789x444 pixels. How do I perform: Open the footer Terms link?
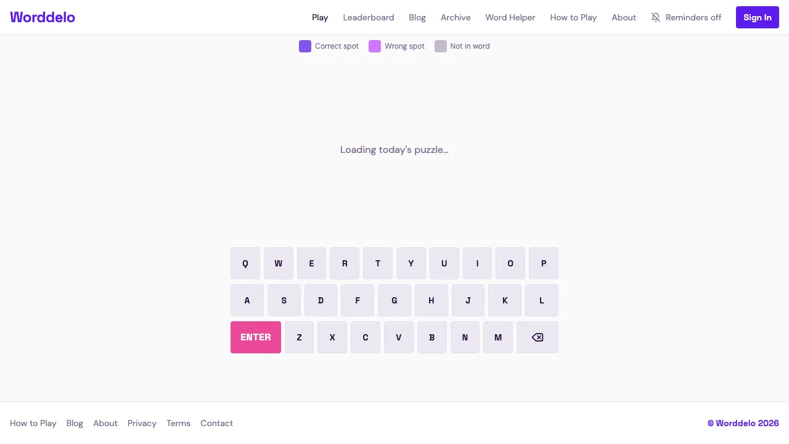click(178, 423)
